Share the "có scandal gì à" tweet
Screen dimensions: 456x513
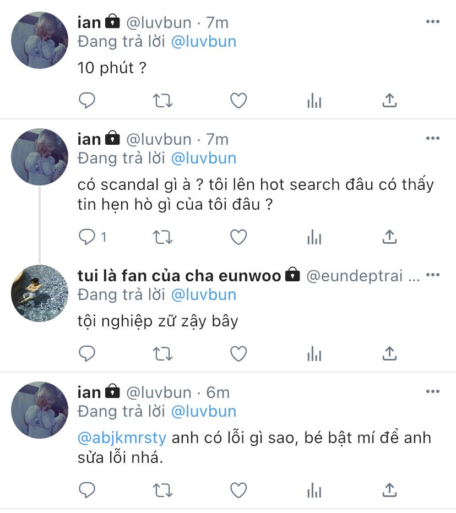[x=389, y=237]
